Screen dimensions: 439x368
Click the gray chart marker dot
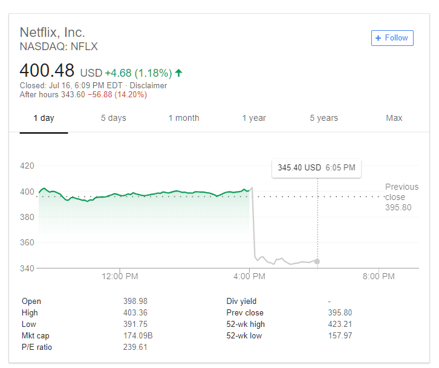(x=317, y=262)
